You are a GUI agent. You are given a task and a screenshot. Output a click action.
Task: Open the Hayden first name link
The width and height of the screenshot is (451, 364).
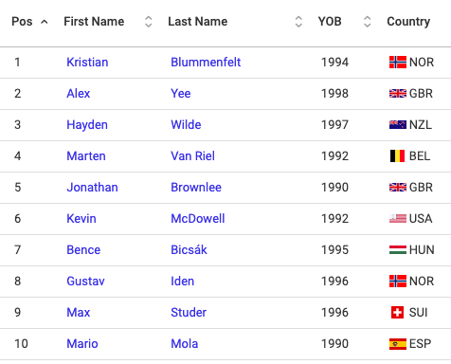pyautogui.click(x=87, y=125)
